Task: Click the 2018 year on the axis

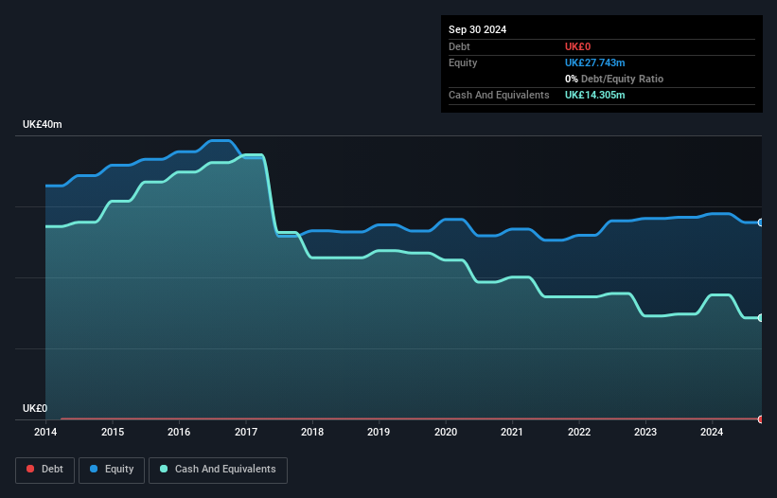Action: 312,433
